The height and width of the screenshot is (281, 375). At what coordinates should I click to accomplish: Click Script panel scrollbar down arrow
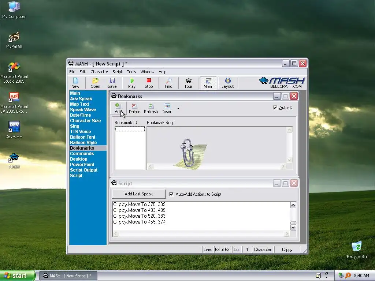(293, 228)
